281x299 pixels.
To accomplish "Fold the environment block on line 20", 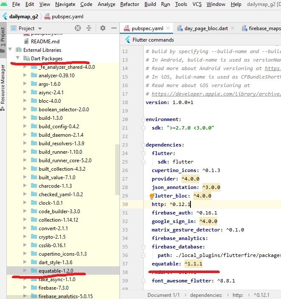I will pyautogui.click(x=143, y=119).
